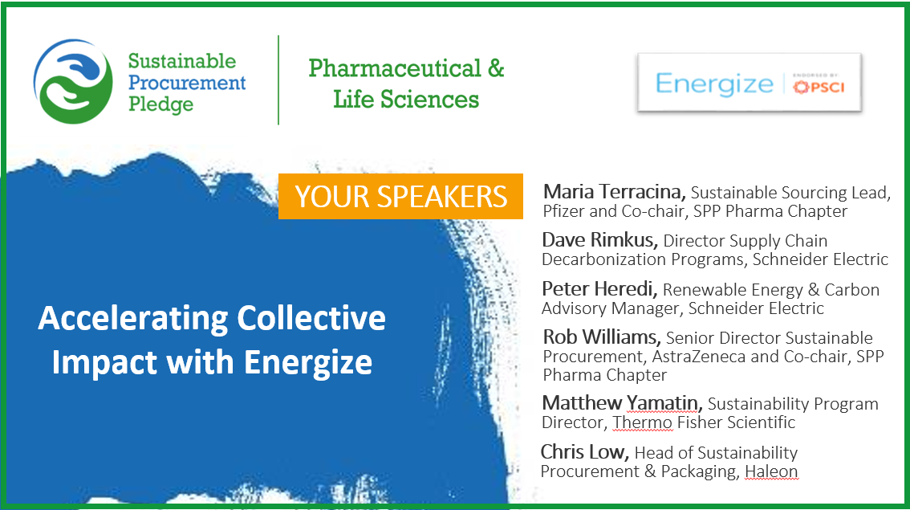Click the "Impact with Energize" title line
Viewport: 910px width, 510px height.
[x=212, y=362]
